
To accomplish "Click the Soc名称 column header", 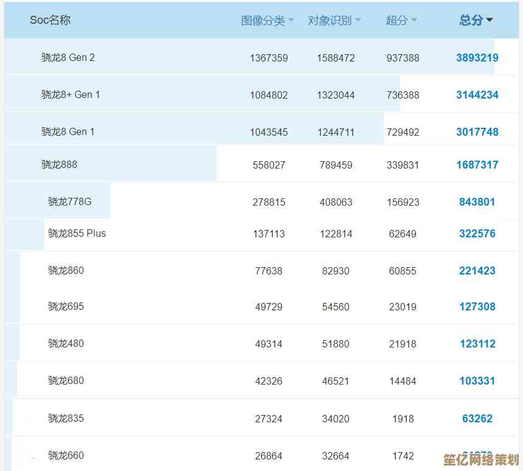I will click(50, 20).
